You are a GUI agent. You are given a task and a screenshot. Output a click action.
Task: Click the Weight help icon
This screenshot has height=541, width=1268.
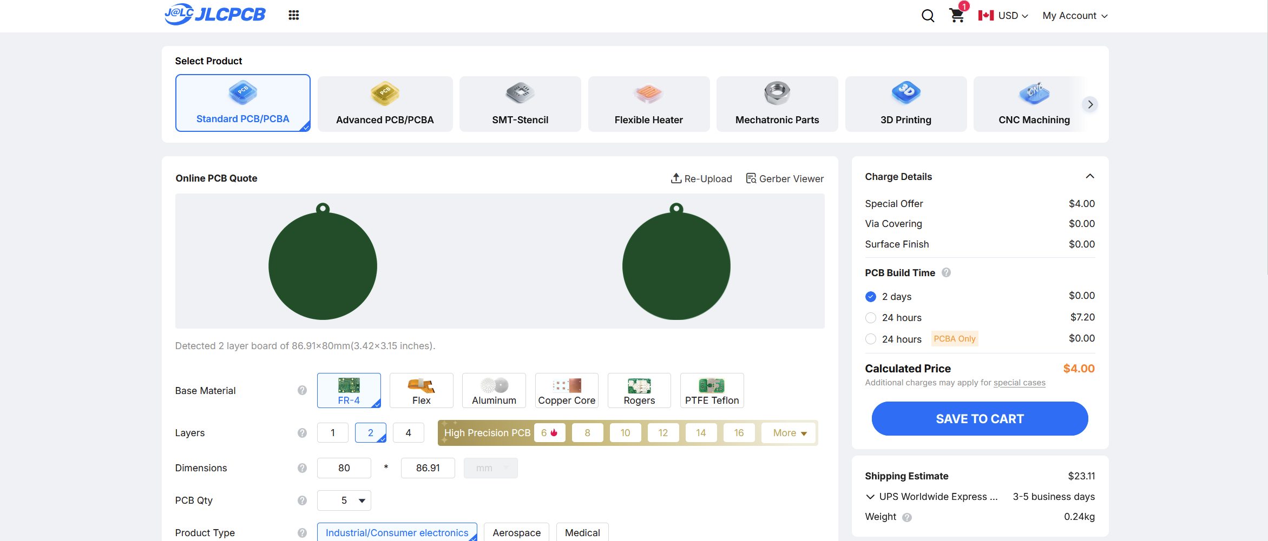[x=907, y=517]
